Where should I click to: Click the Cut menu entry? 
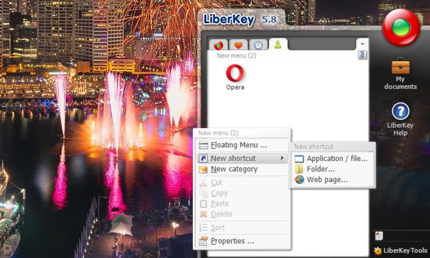(242, 182)
